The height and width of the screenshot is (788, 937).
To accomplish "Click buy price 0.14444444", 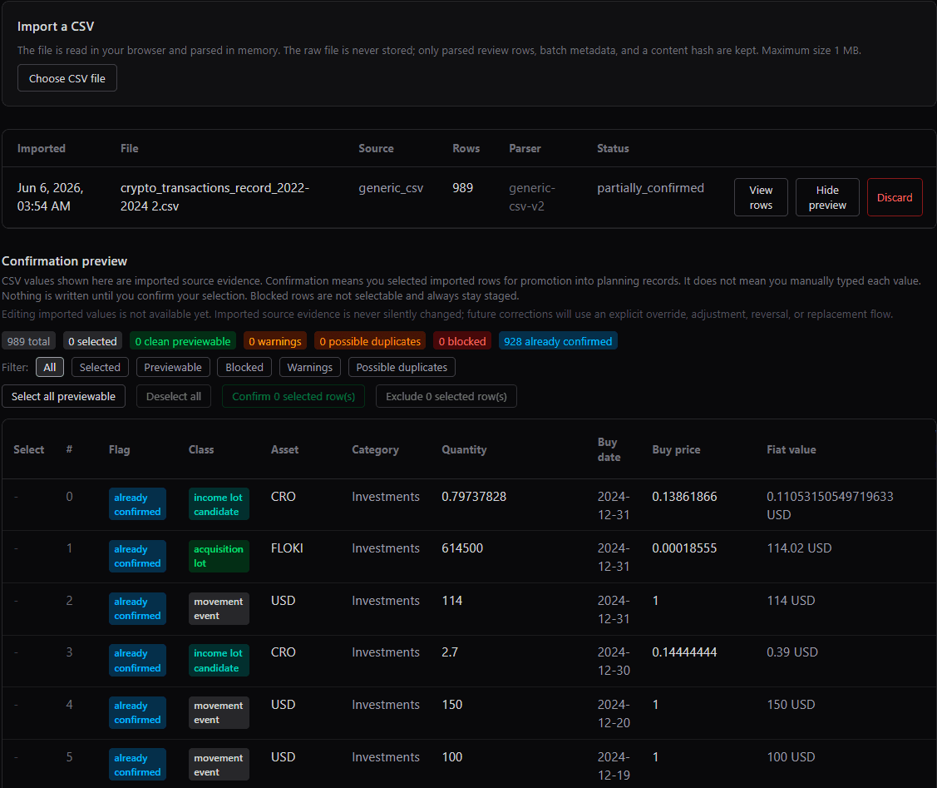I will [x=684, y=652].
